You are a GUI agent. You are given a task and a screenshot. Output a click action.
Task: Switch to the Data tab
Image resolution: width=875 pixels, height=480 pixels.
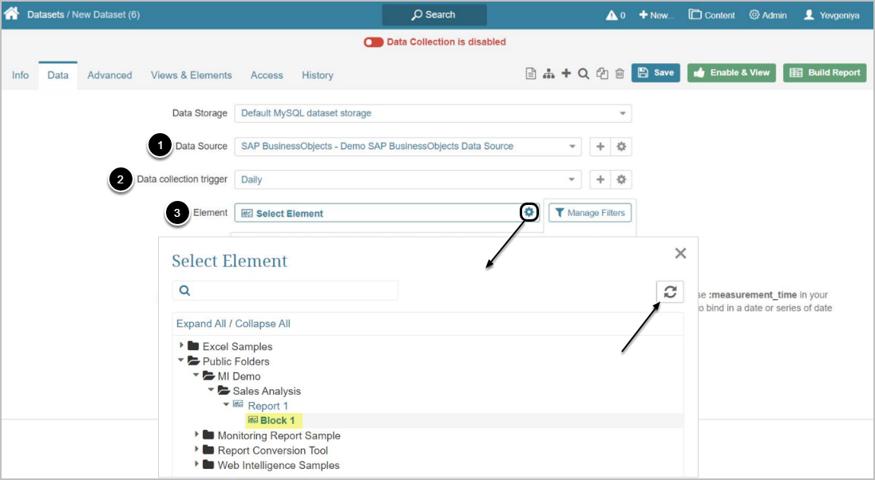tap(58, 75)
